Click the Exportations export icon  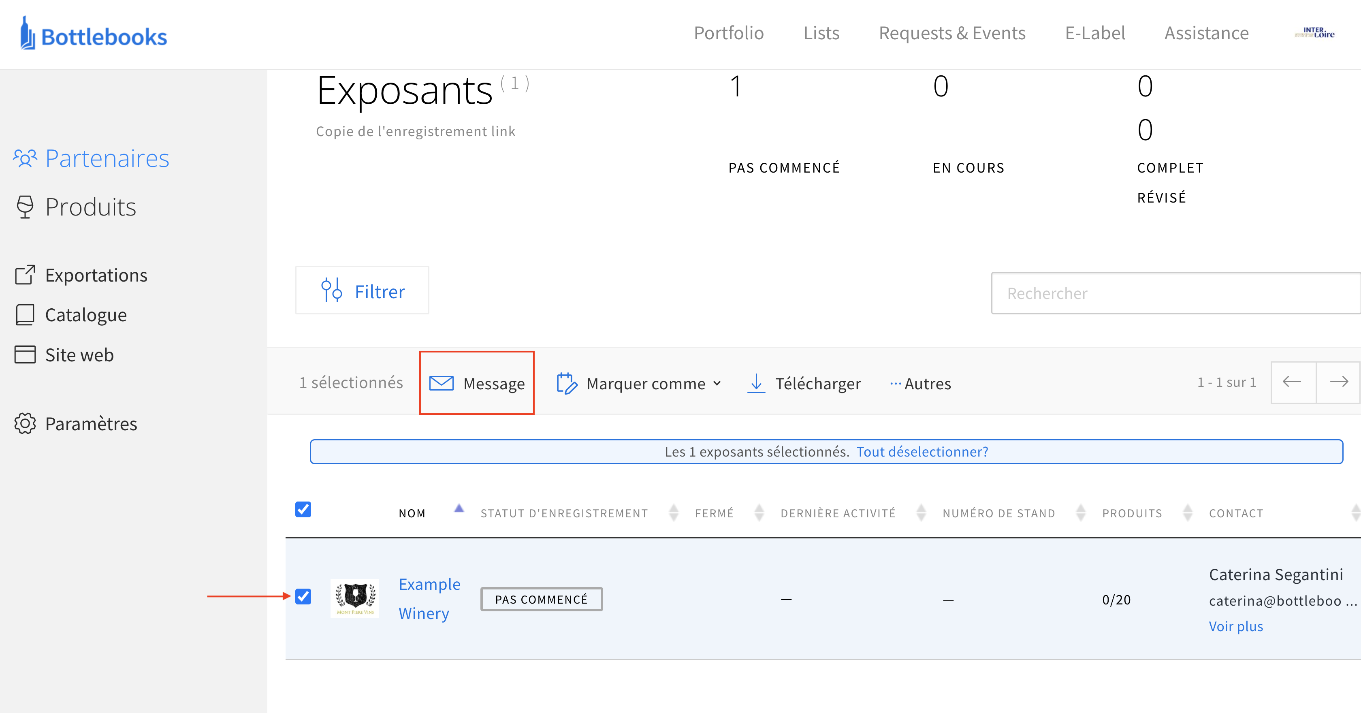25,275
